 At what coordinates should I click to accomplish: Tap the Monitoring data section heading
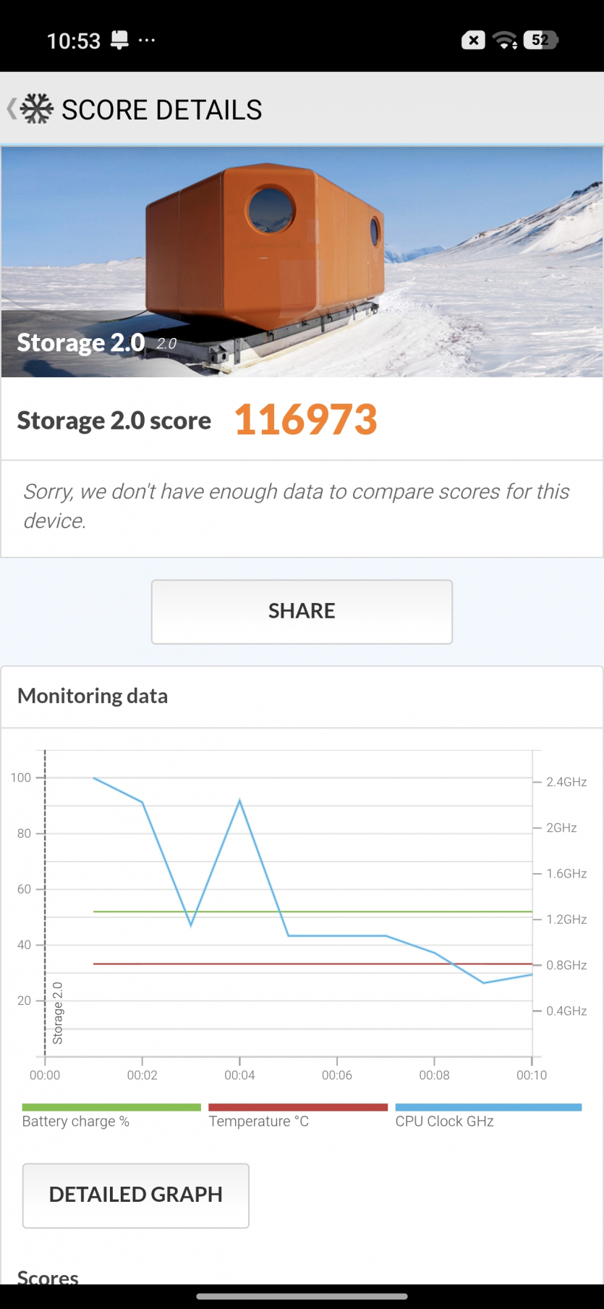[x=93, y=696]
